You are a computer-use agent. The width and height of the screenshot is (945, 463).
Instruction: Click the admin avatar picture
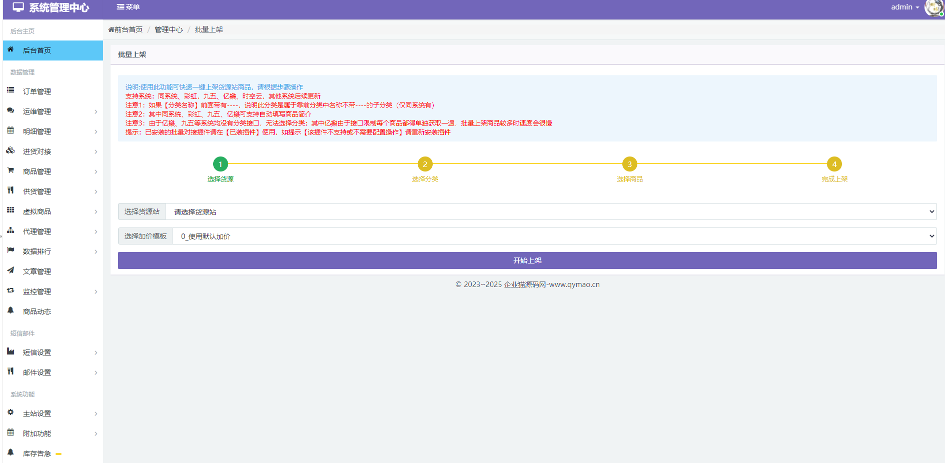tap(933, 7)
